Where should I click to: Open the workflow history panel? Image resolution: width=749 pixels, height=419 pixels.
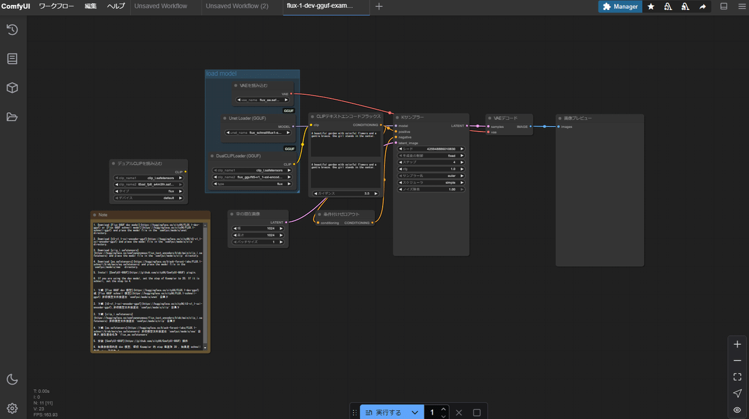[x=12, y=29]
